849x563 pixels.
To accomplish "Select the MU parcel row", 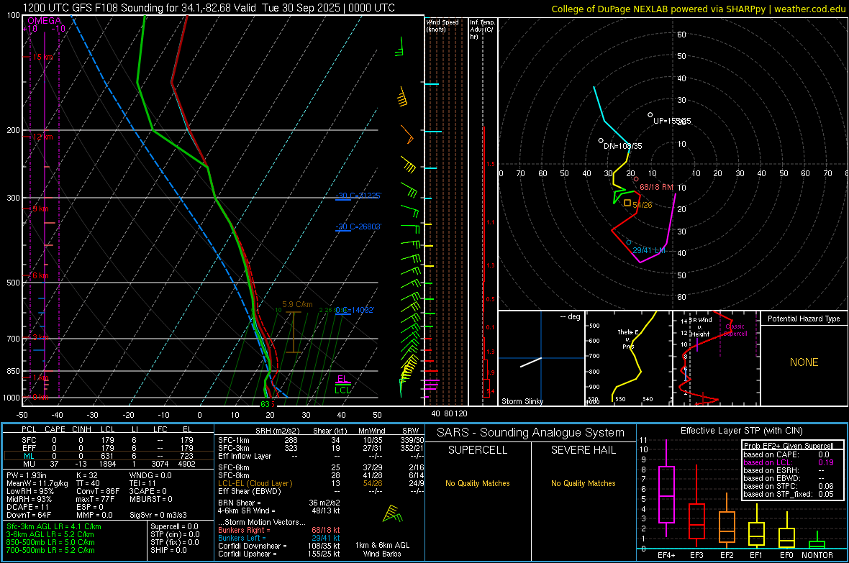I will tap(108, 464).
